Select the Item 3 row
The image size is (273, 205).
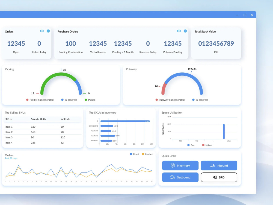pyautogui.click(x=43, y=137)
